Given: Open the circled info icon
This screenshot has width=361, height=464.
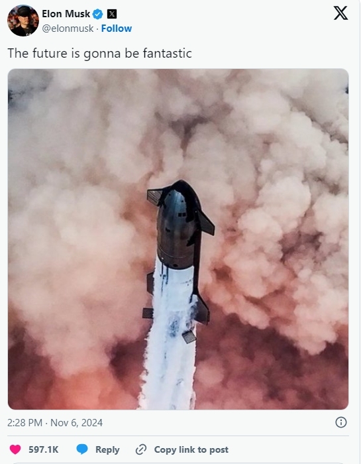Looking at the screenshot, I should click(341, 422).
